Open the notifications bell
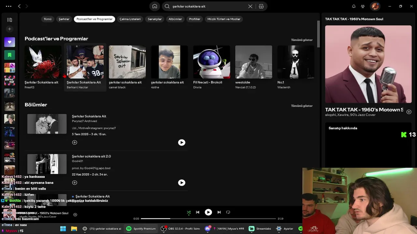The image size is (417, 234). coord(354,6)
